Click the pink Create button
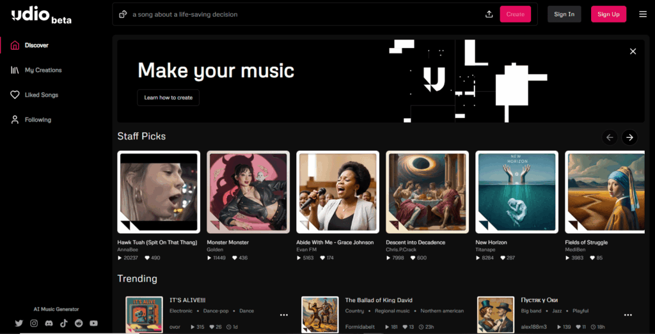Image resolution: width=655 pixels, height=334 pixels. coord(516,14)
